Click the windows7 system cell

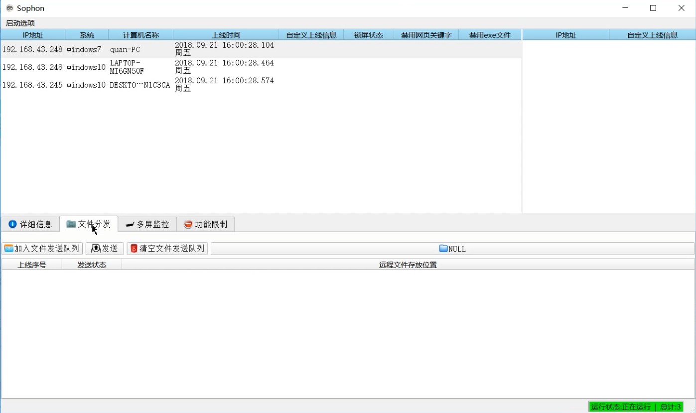84,49
